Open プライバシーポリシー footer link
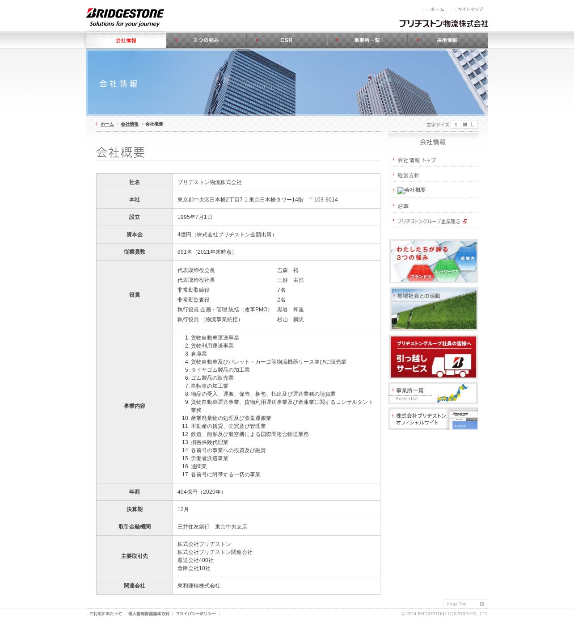This screenshot has height=625, width=574. pyautogui.click(x=196, y=614)
